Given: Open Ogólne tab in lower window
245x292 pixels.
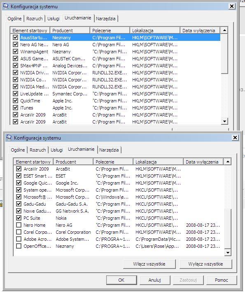Looking at the screenshot, I should coord(18,150).
